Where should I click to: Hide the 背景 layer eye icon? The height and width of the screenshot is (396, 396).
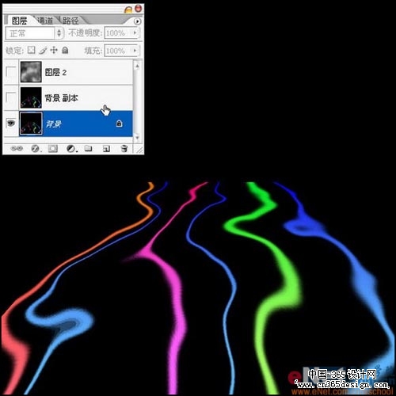pyautogui.click(x=11, y=123)
